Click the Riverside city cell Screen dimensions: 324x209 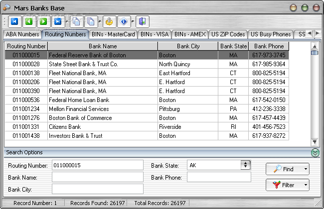click(x=188, y=127)
